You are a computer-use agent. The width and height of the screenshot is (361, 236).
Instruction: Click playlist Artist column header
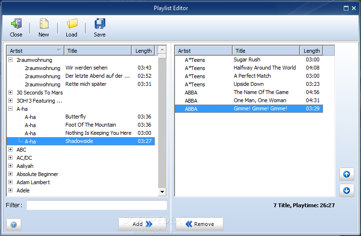204,51
